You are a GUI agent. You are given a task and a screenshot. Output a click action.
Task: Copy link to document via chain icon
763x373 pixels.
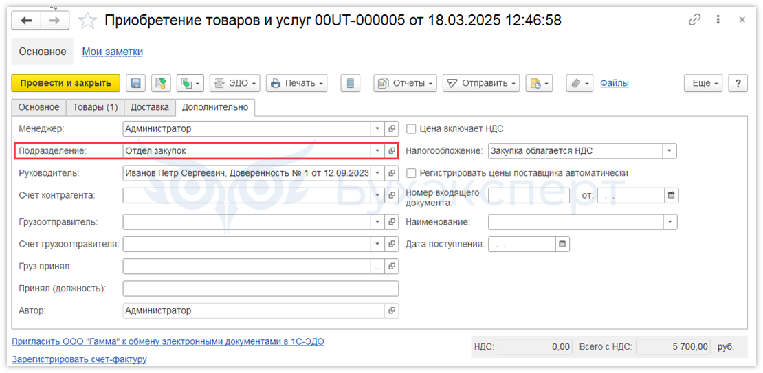coord(694,20)
